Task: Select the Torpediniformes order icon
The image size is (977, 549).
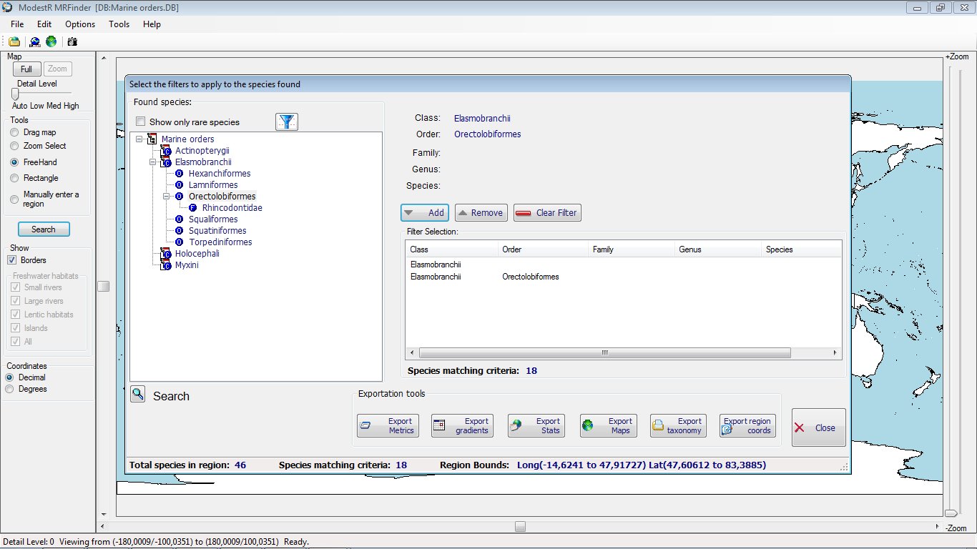Action: pyautogui.click(x=180, y=242)
